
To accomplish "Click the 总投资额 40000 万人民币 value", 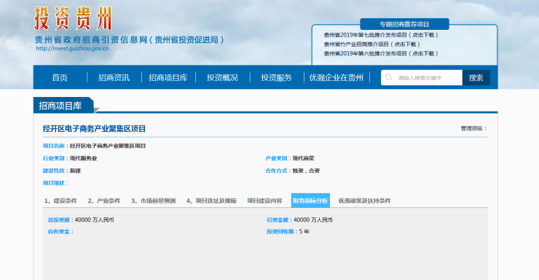I will 94,219.
